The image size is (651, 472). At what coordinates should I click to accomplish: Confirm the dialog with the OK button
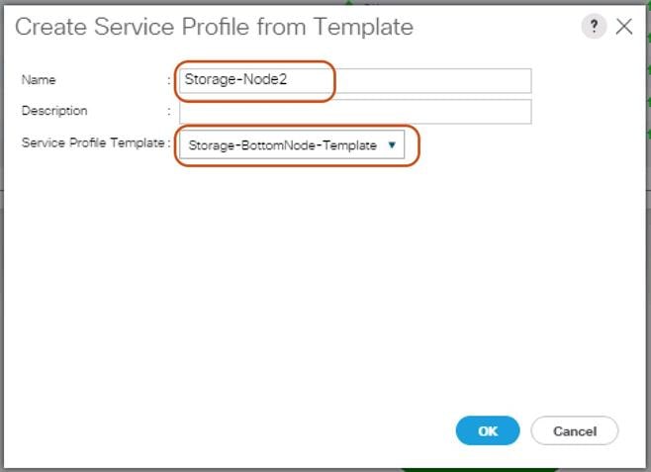click(488, 431)
